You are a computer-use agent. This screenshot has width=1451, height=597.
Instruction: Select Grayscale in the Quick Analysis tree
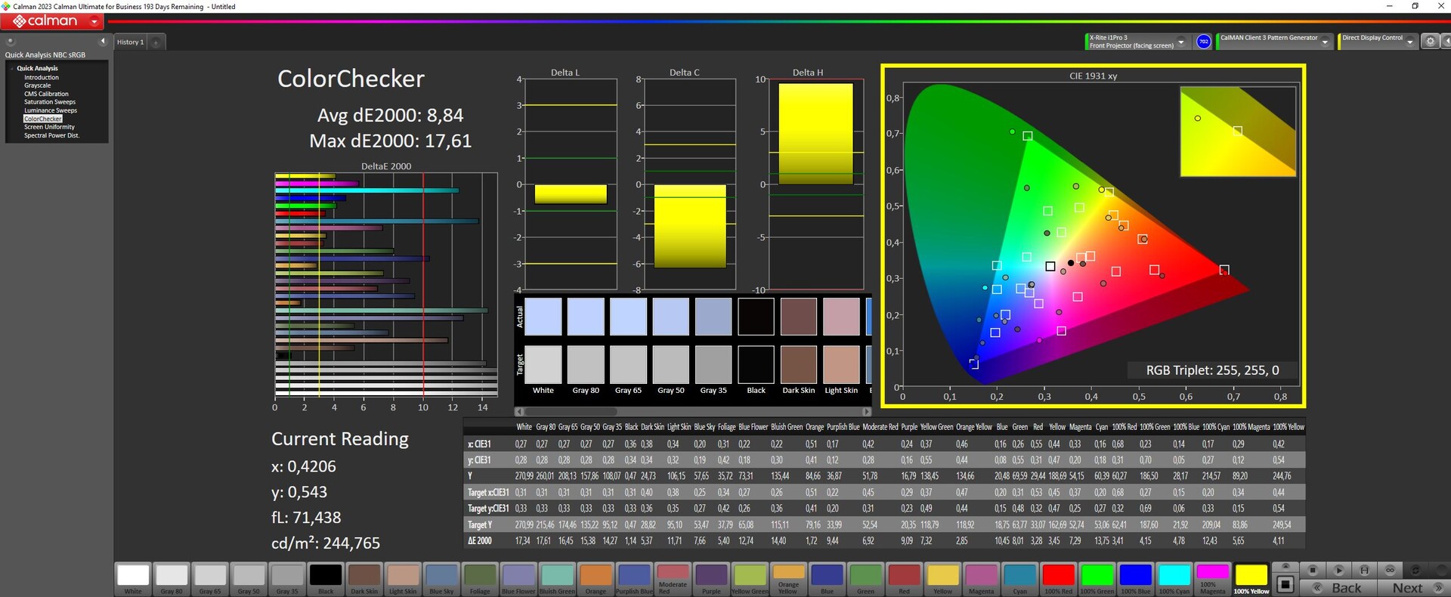[37, 85]
